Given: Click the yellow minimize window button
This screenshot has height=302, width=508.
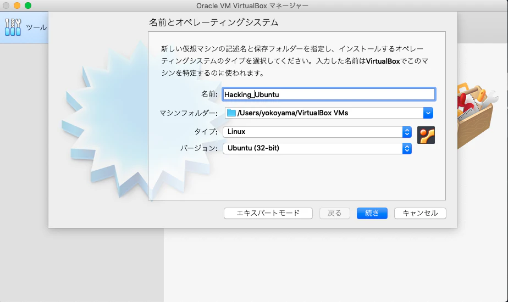Looking at the screenshot, I should 17,5.
